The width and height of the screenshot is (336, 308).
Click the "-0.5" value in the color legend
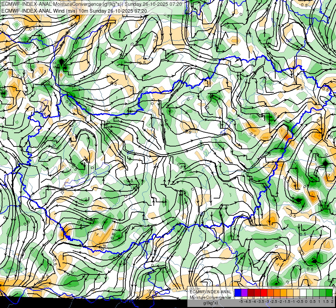coord(300,301)
